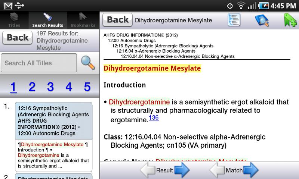Tap Back button in search results panel
This screenshot has height=179, width=299.
pos(17,38)
